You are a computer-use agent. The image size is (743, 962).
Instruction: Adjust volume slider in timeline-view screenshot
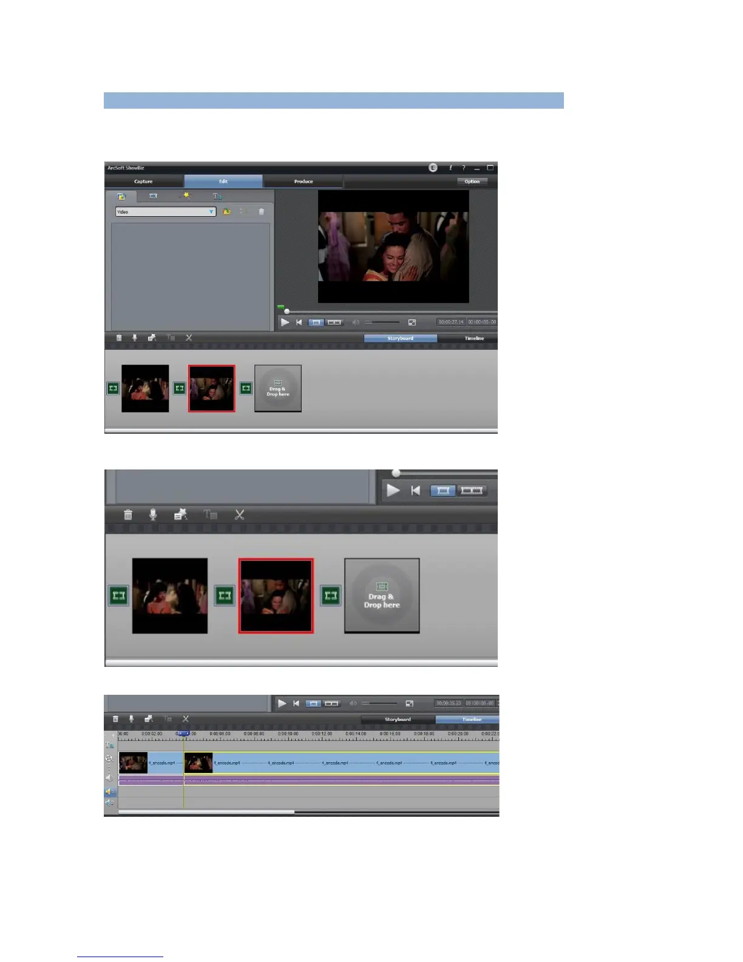tap(379, 703)
